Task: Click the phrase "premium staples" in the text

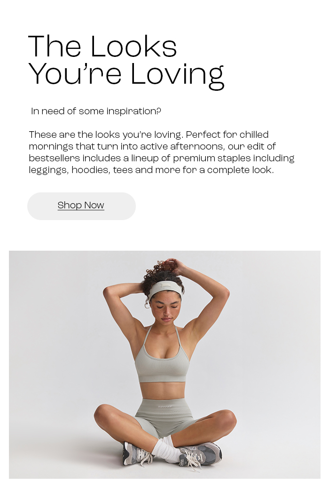Action: click(211, 158)
